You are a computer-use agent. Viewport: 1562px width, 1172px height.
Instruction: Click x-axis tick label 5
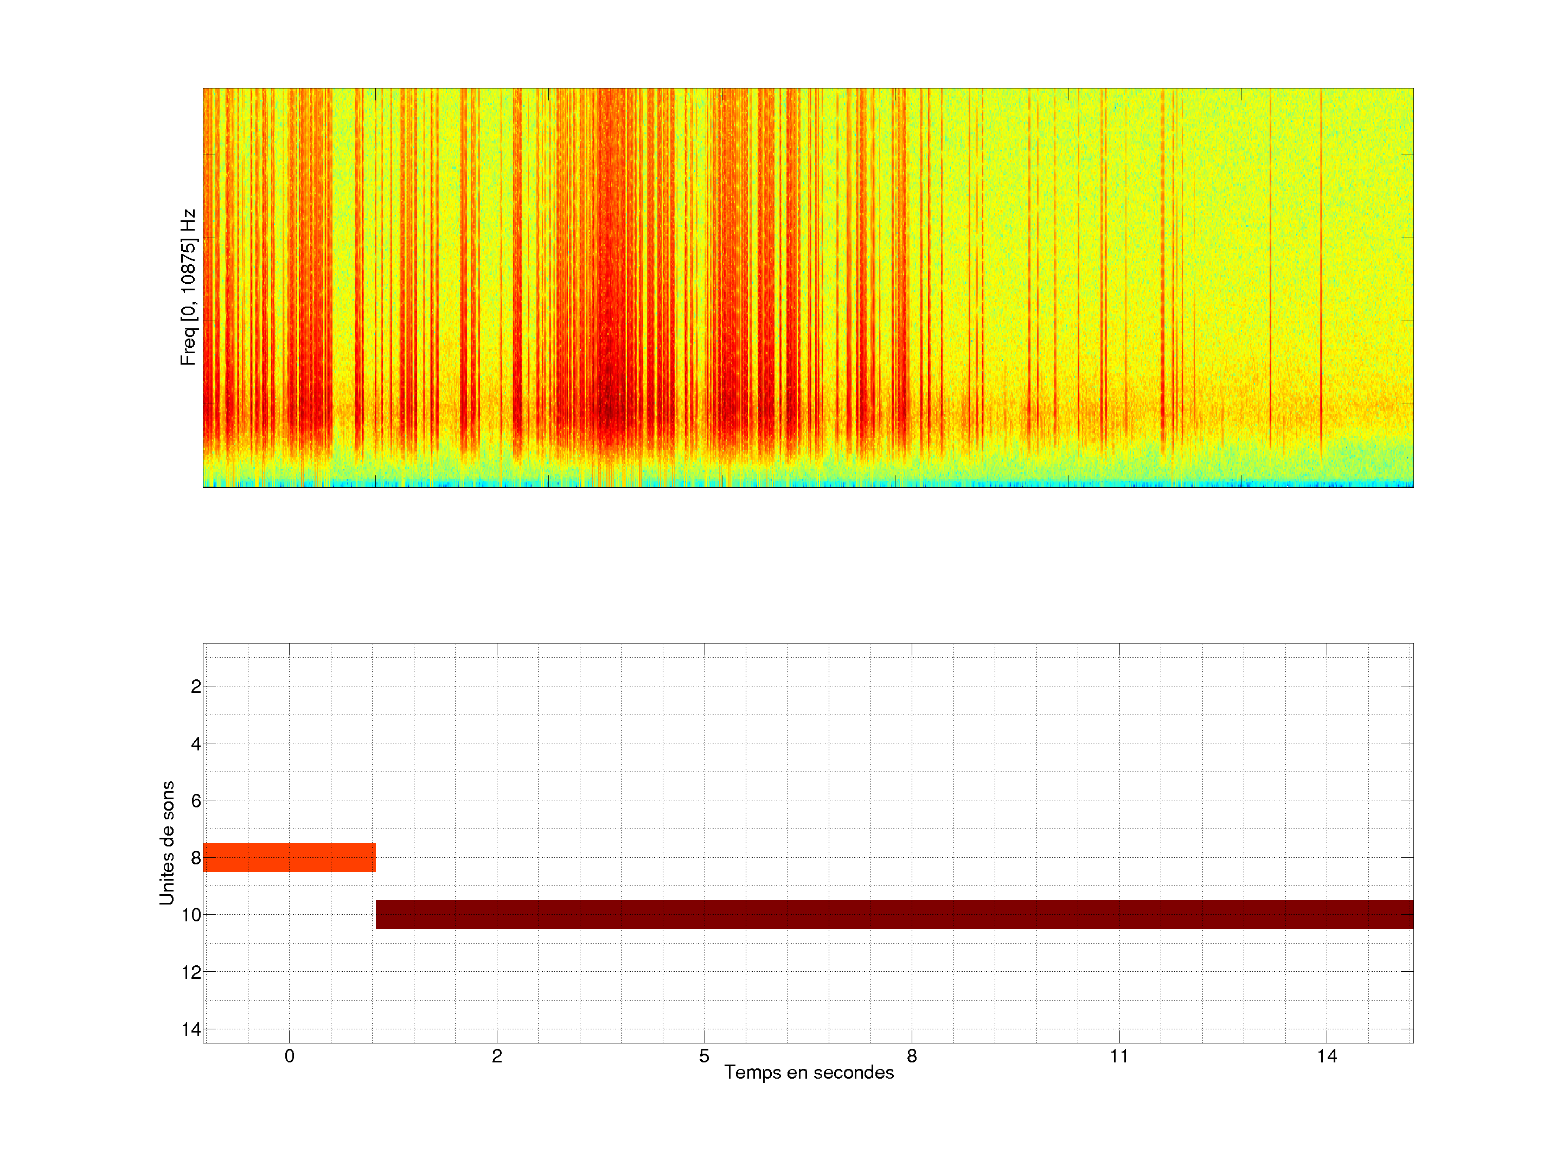pyautogui.click(x=704, y=1056)
